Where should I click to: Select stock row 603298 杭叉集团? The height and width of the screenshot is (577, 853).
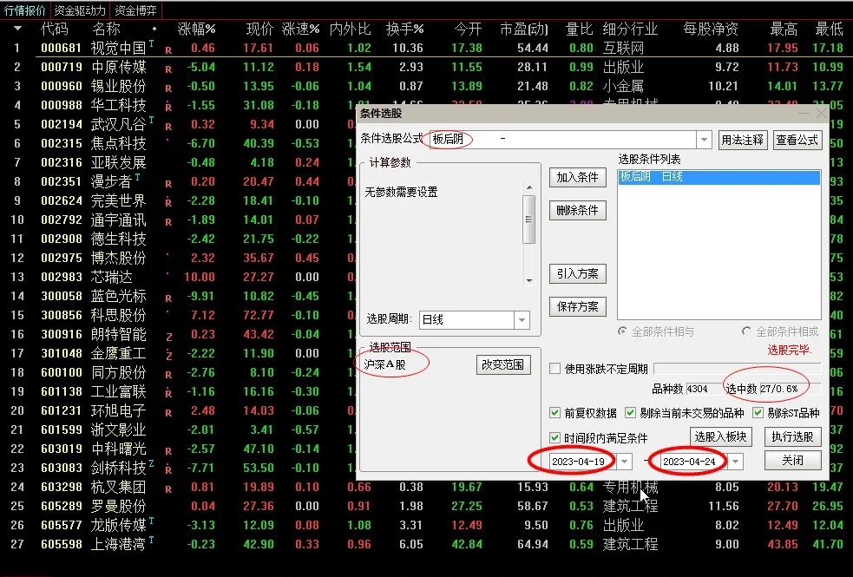click(x=427, y=487)
